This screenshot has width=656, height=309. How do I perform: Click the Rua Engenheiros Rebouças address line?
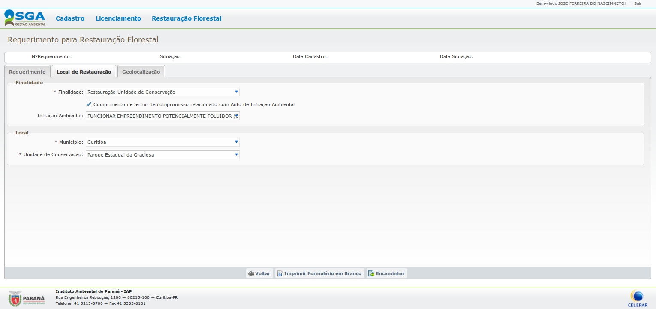(117, 297)
